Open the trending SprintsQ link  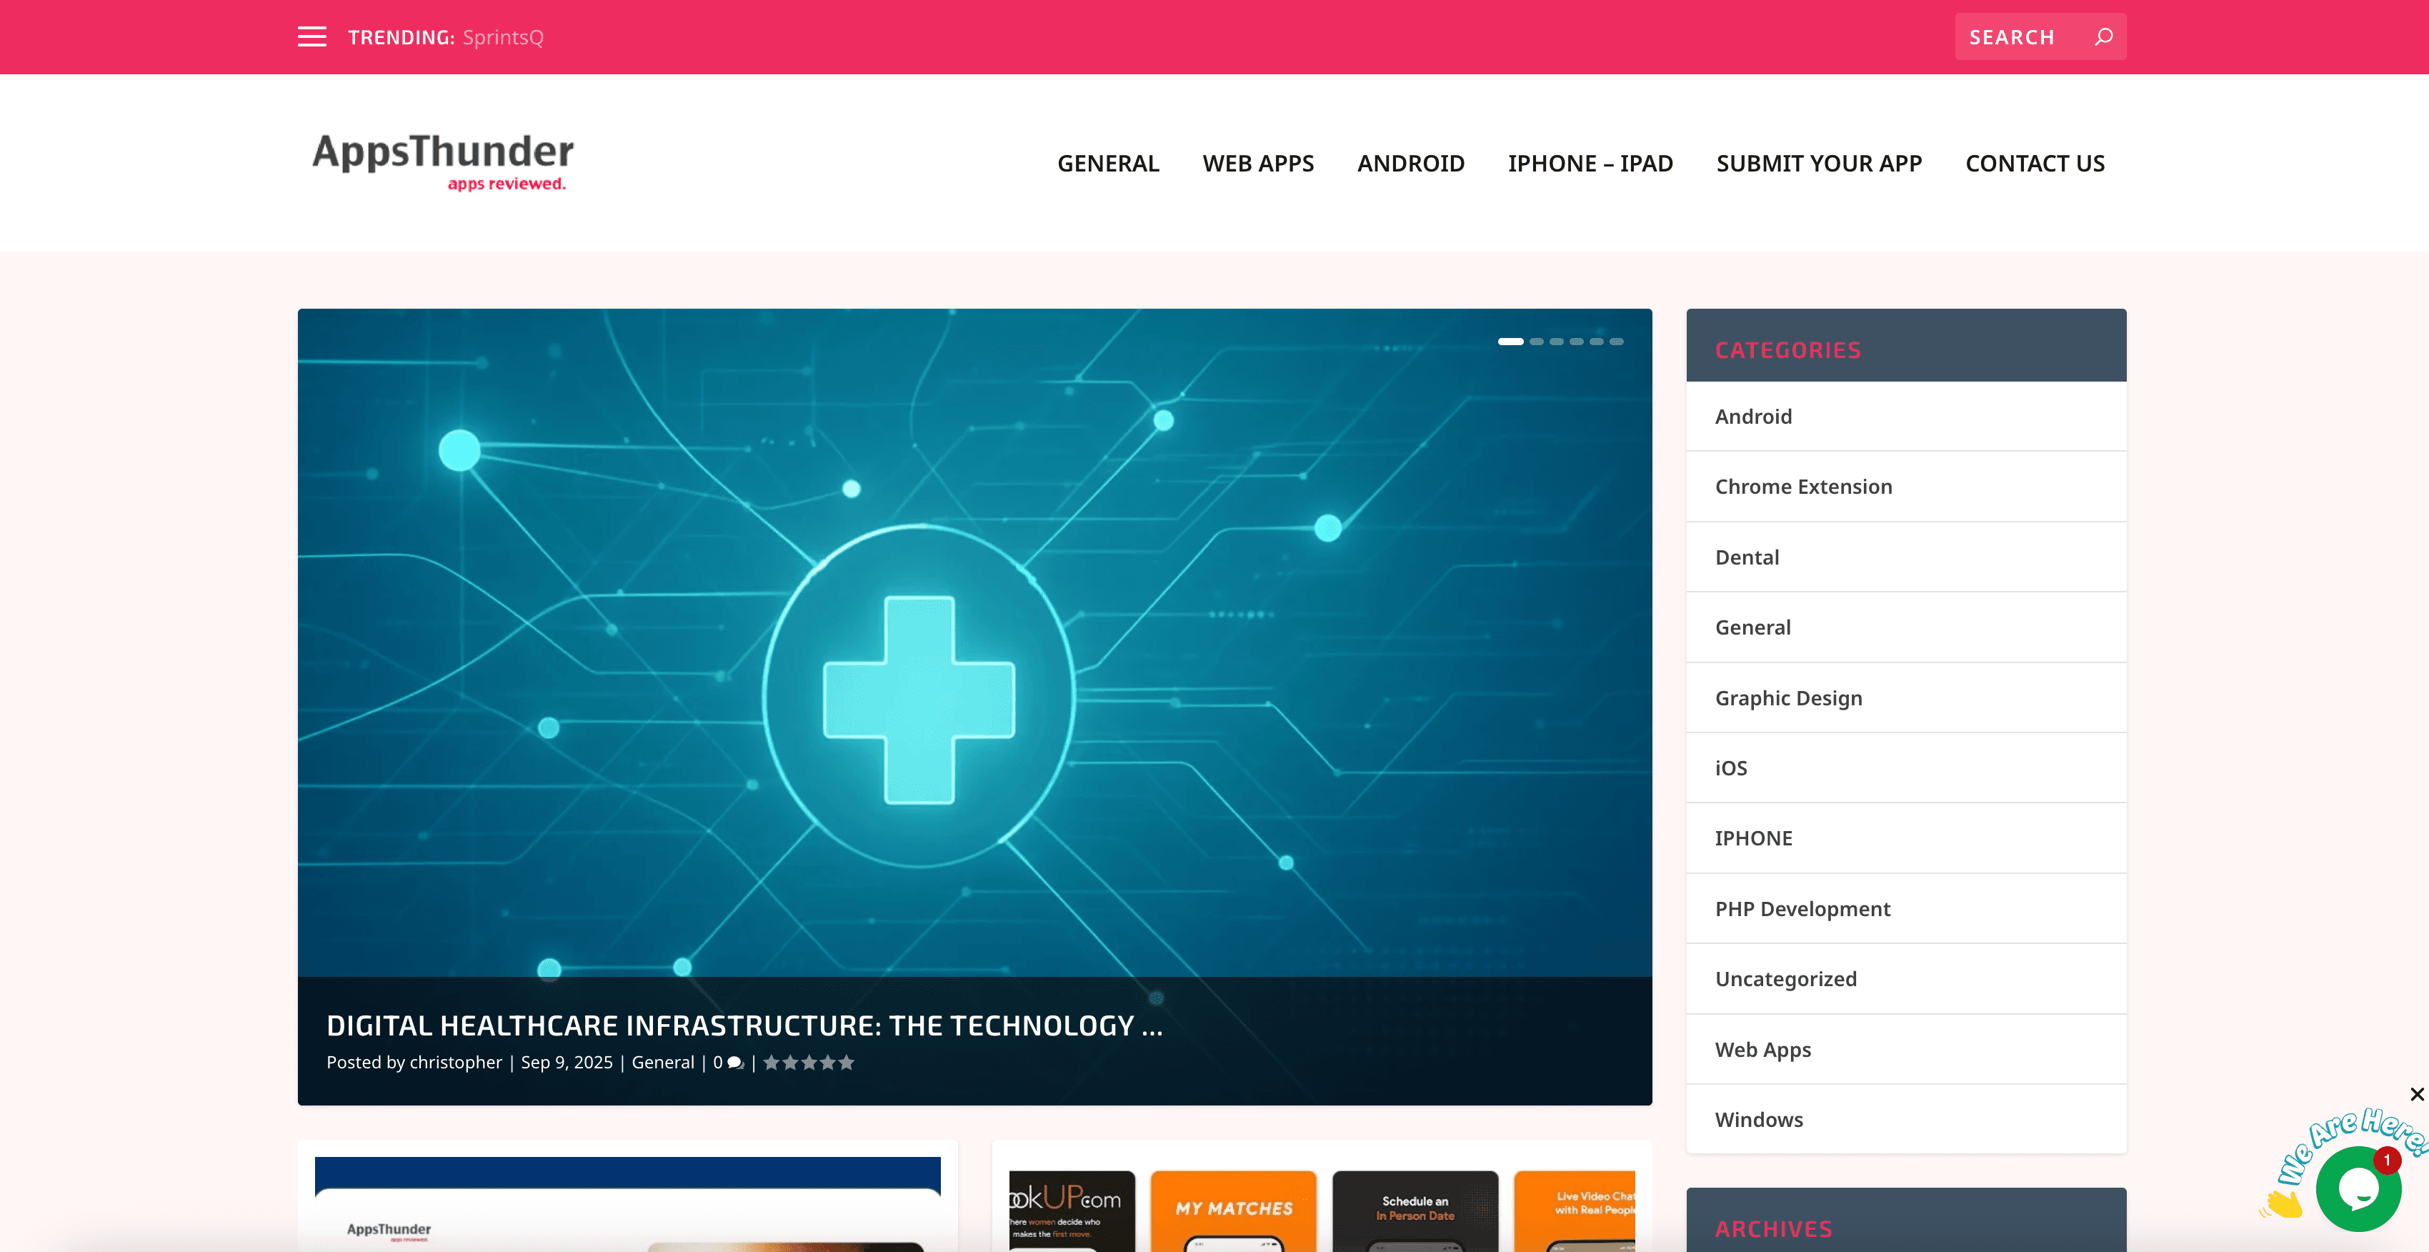point(502,36)
